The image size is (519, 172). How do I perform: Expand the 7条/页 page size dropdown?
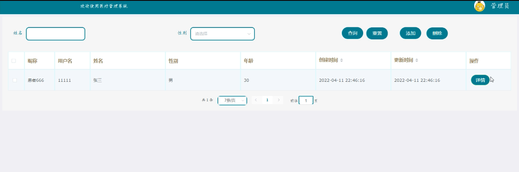coord(232,100)
